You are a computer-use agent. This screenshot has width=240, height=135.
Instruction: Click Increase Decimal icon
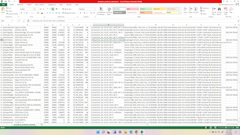click(91, 13)
